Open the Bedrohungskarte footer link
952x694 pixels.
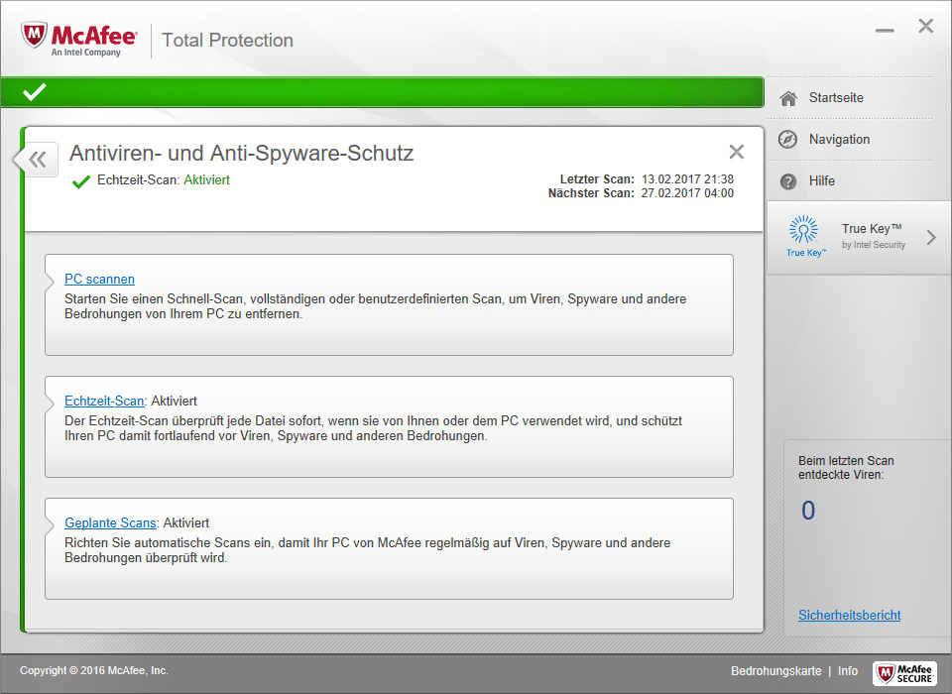(x=775, y=671)
